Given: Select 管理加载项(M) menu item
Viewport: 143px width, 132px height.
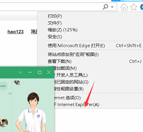Looking at the screenshot, I should point(98,68).
